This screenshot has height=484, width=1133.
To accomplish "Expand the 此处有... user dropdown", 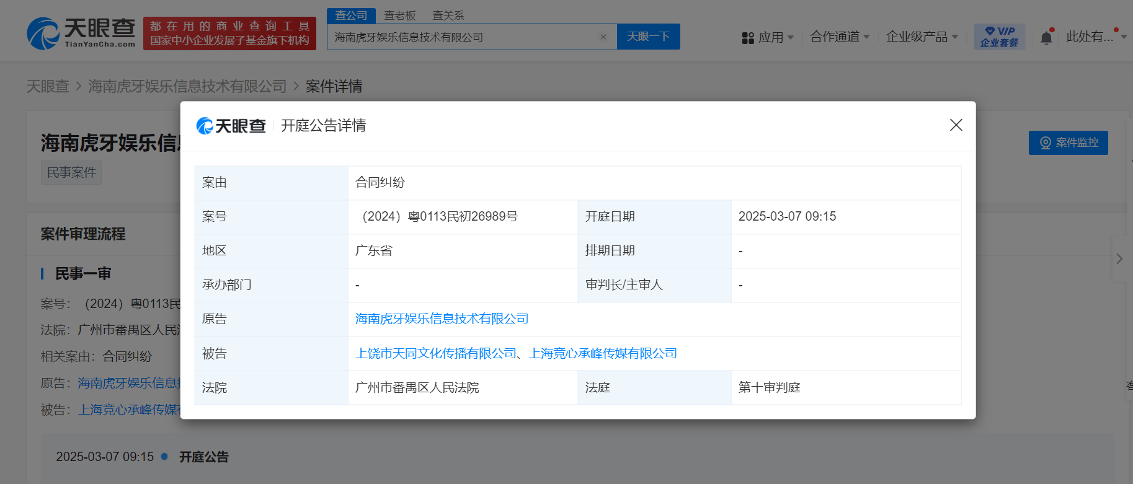I will click(x=1124, y=37).
